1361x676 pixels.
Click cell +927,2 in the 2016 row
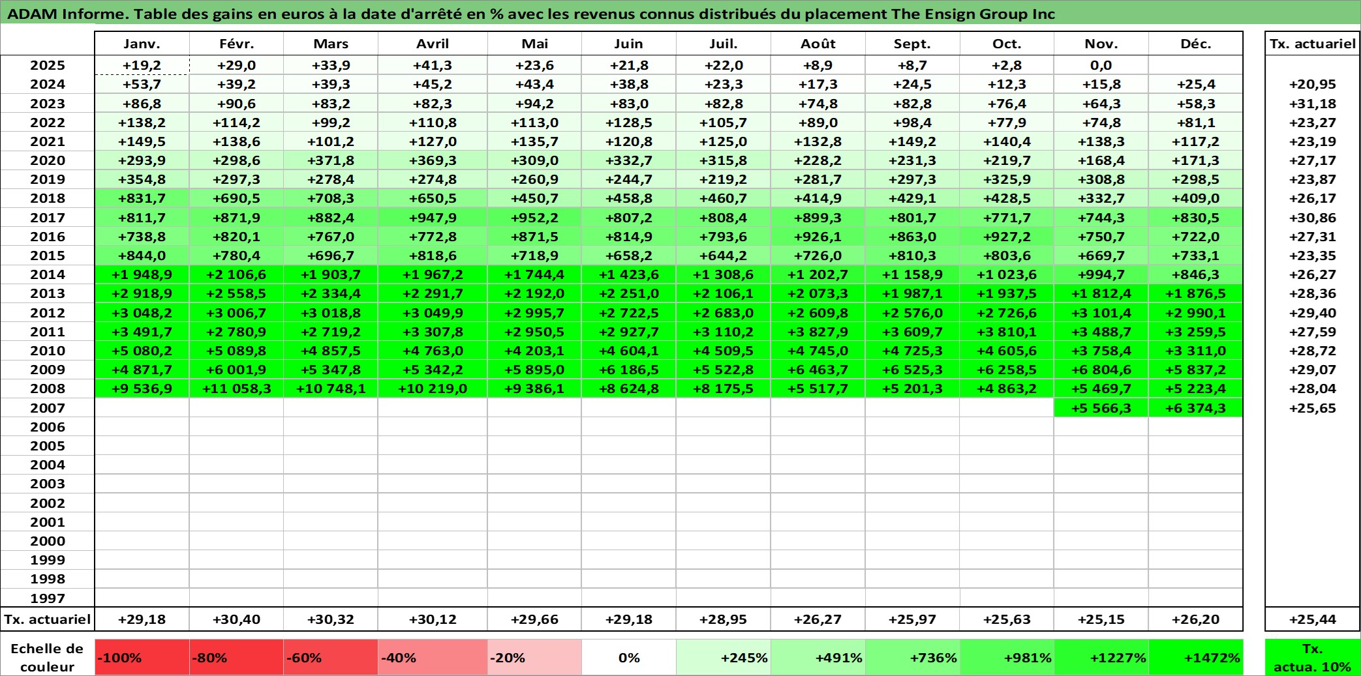point(1007,237)
